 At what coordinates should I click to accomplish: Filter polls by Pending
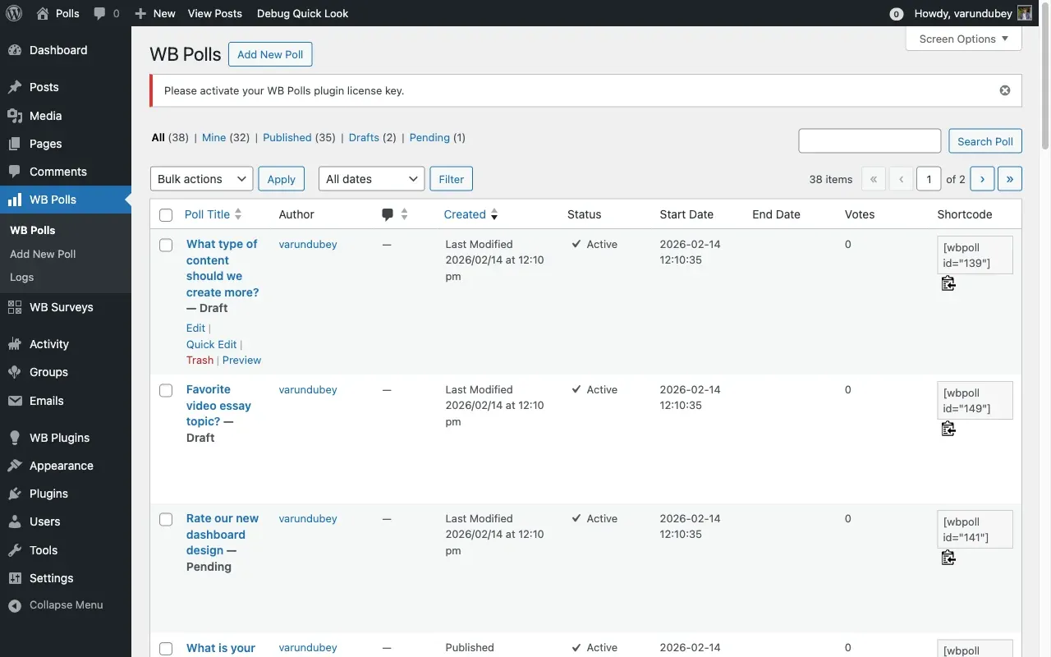[x=429, y=137]
